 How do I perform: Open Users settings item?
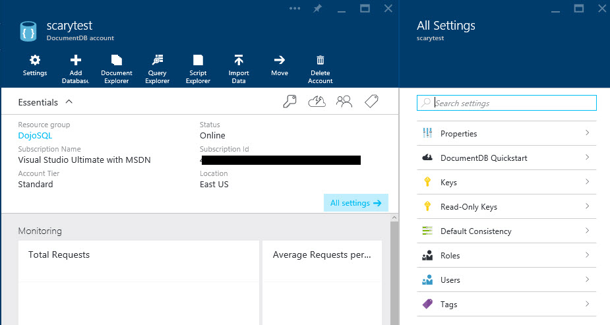click(506, 280)
